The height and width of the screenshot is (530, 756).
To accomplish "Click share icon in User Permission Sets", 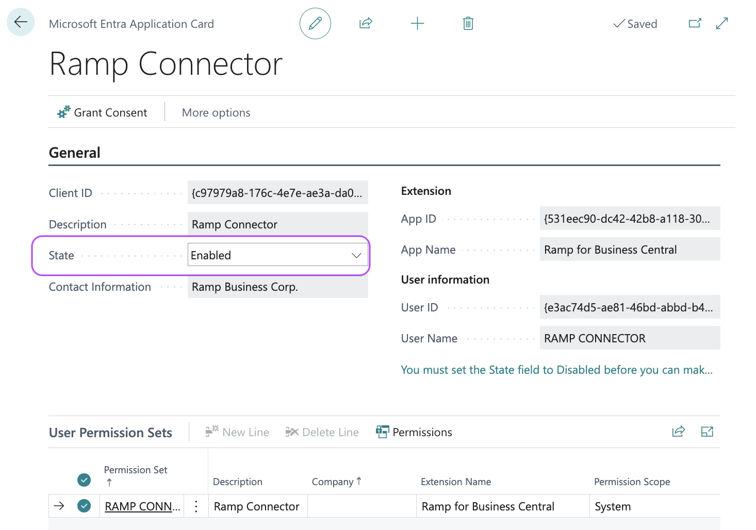I will tap(679, 432).
